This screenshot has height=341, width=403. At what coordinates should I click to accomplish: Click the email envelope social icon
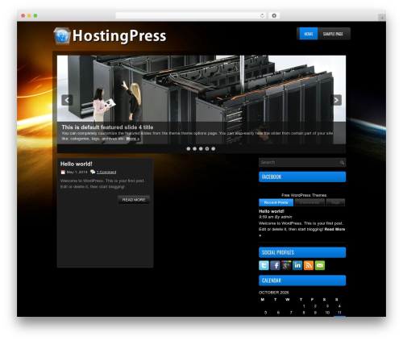pos(320,265)
